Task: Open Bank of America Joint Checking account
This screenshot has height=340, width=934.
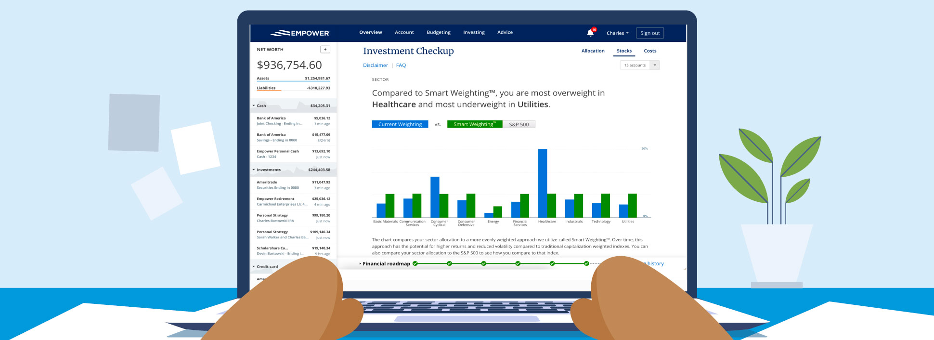Action: (293, 121)
